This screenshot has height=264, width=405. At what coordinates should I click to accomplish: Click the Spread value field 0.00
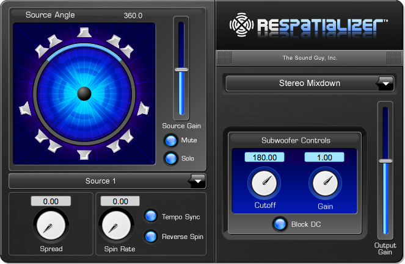[51, 201]
